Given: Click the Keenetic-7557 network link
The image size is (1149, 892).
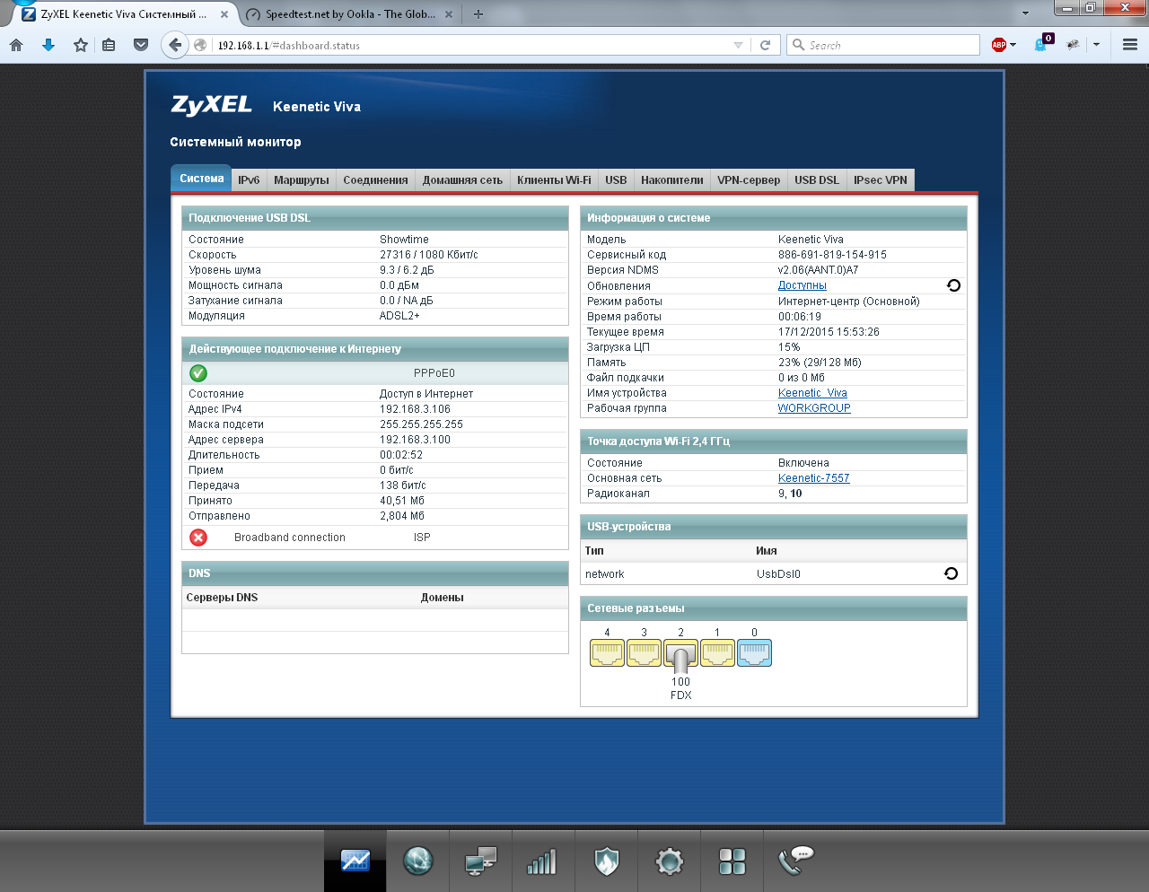Looking at the screenshot, I should click(x=813, y=478).
